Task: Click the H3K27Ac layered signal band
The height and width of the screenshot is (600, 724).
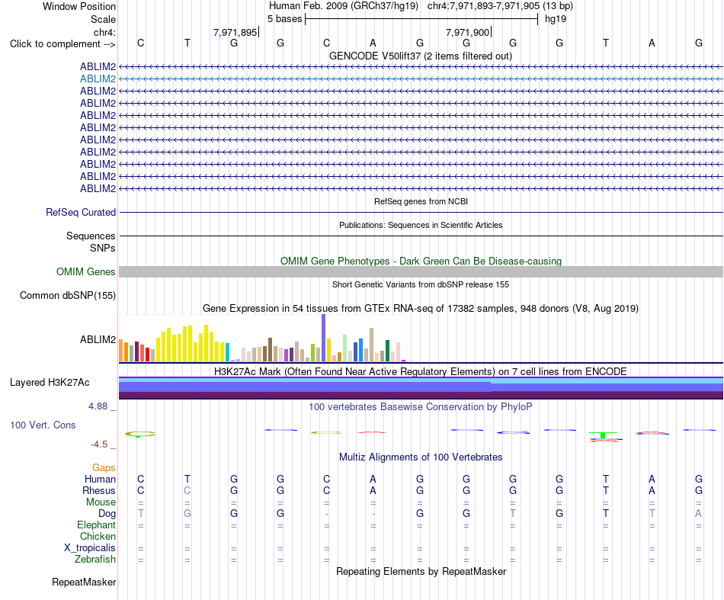Action: click(x=421, y=388)
